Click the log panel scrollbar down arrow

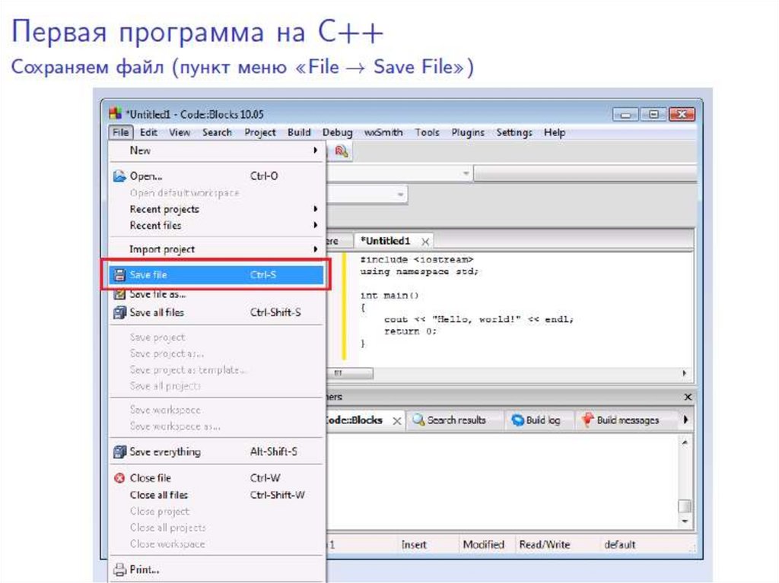[x=685, y=521]
